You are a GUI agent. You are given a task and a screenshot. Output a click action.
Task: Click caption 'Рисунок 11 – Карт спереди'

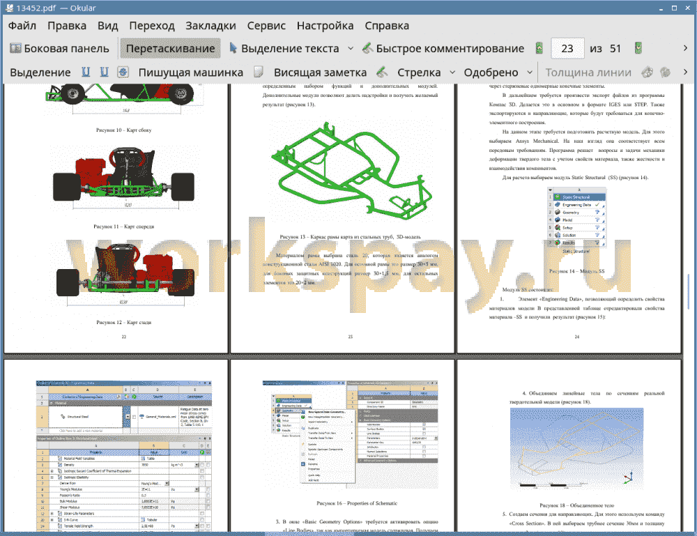click(123, 227)
